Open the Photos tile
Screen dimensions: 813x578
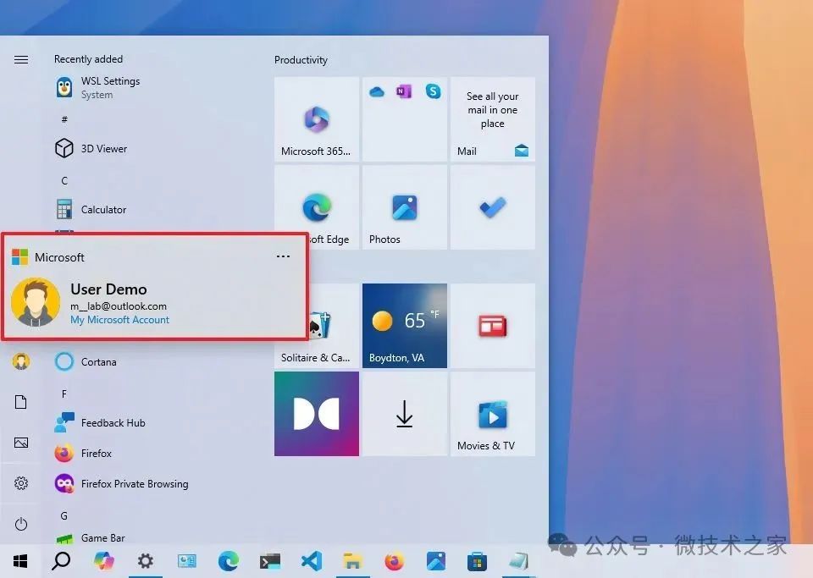pyautogui.click(x=405, y=207)
